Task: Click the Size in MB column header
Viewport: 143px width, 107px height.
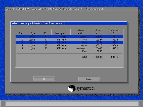Action: coord(98,32)
